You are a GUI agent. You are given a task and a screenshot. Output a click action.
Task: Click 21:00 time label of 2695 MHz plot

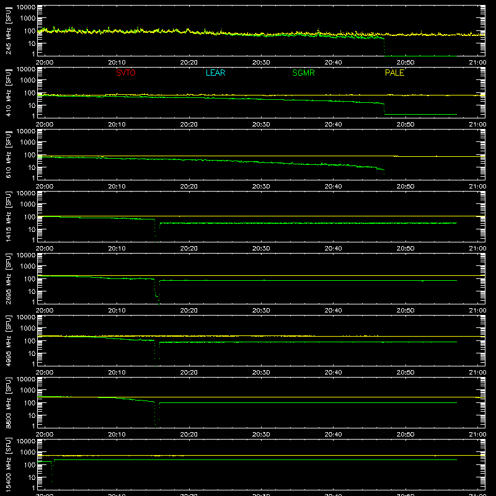[x=477, y=311]
